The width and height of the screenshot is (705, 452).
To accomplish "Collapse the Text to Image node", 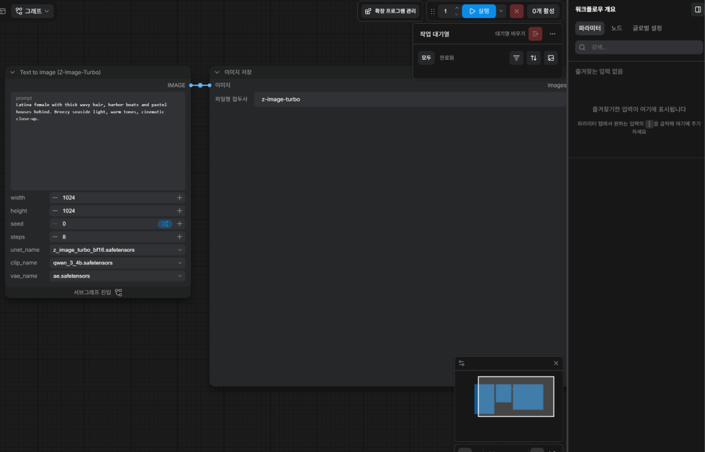I will (x=13, y=72).
